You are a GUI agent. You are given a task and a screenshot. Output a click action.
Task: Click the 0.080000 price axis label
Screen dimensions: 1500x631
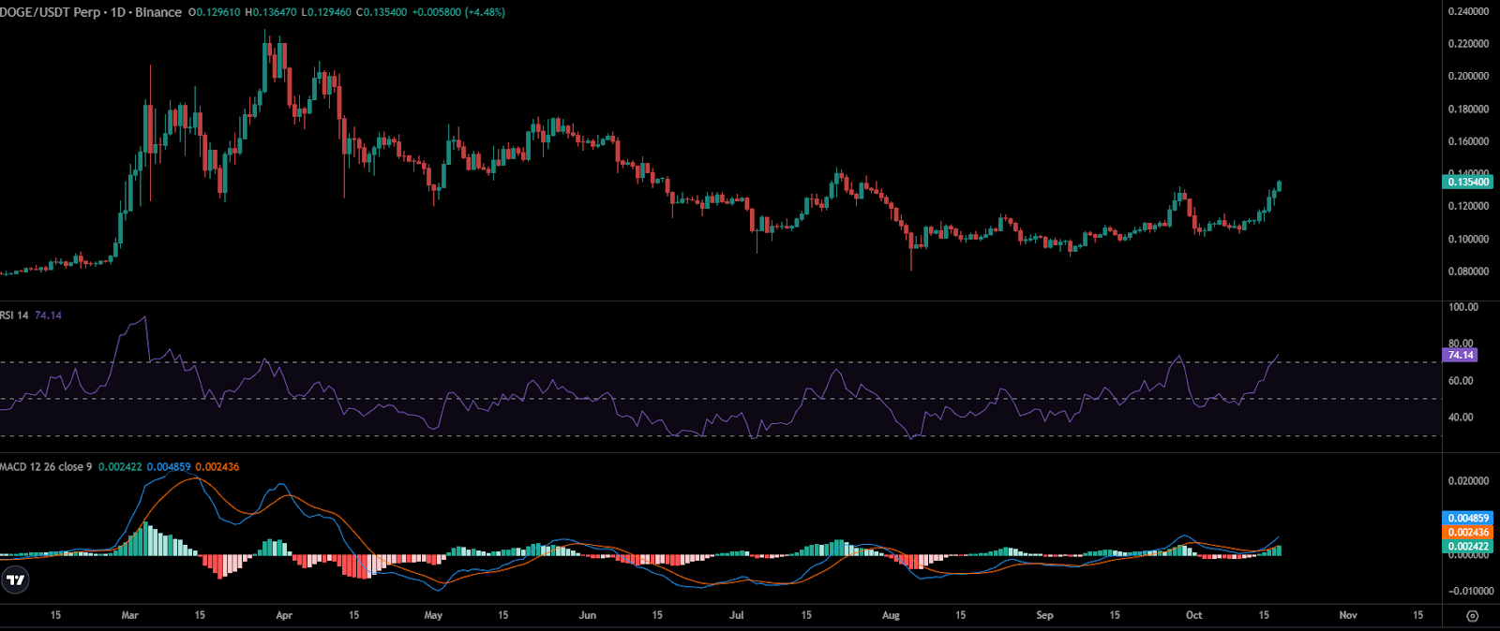coord(1468,271)
